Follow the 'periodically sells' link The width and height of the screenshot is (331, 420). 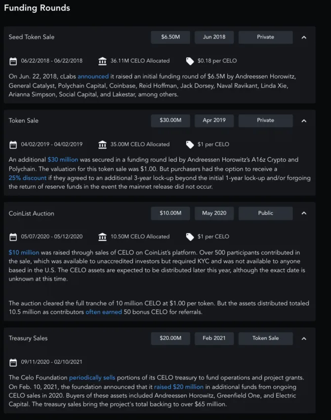coord(92,378)
